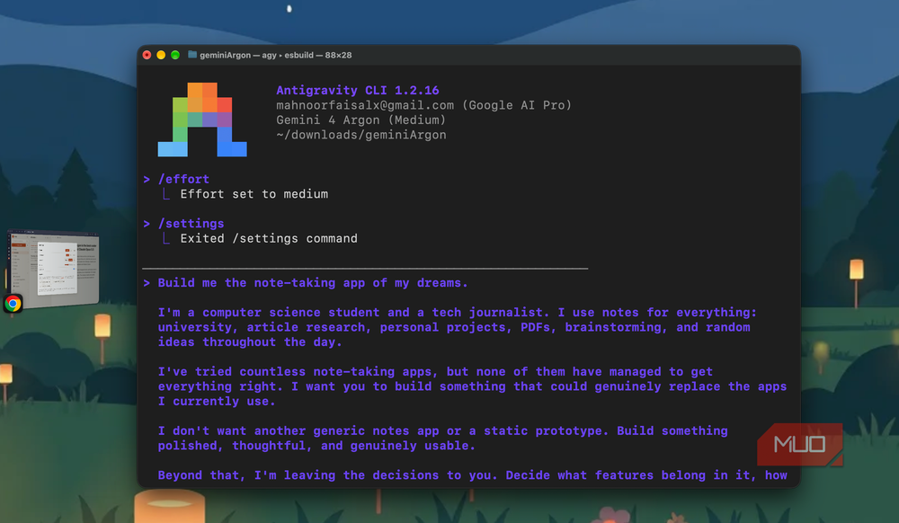Click the mahnoorfaisalx@gmail.com account line
899x523 pixels.
[x=423, y=105]
